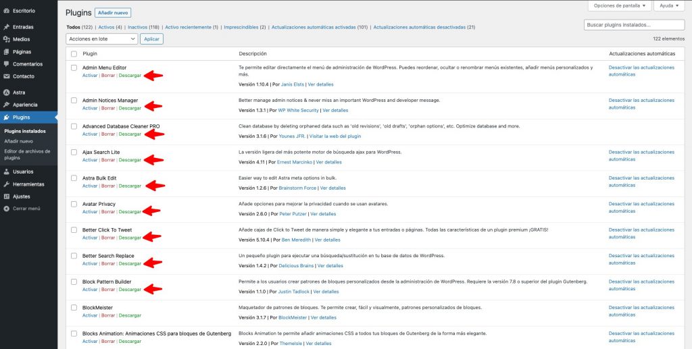
Task: Open author Brainstorm Force link
Action: [297, 188]
